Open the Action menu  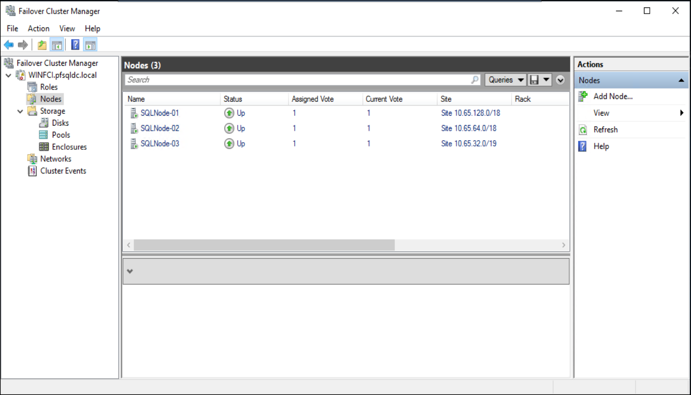(x=39, y=29)
